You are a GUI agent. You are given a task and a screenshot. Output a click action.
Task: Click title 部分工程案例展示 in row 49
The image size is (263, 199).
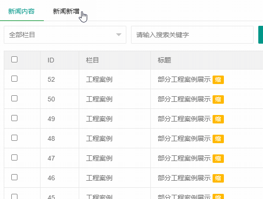(184, 119)
